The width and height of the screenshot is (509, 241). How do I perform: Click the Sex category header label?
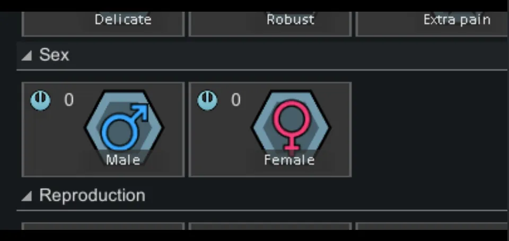tap(54, 55)
